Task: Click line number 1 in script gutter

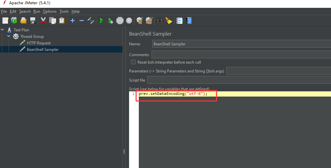Action: click(x=133, y=94)
